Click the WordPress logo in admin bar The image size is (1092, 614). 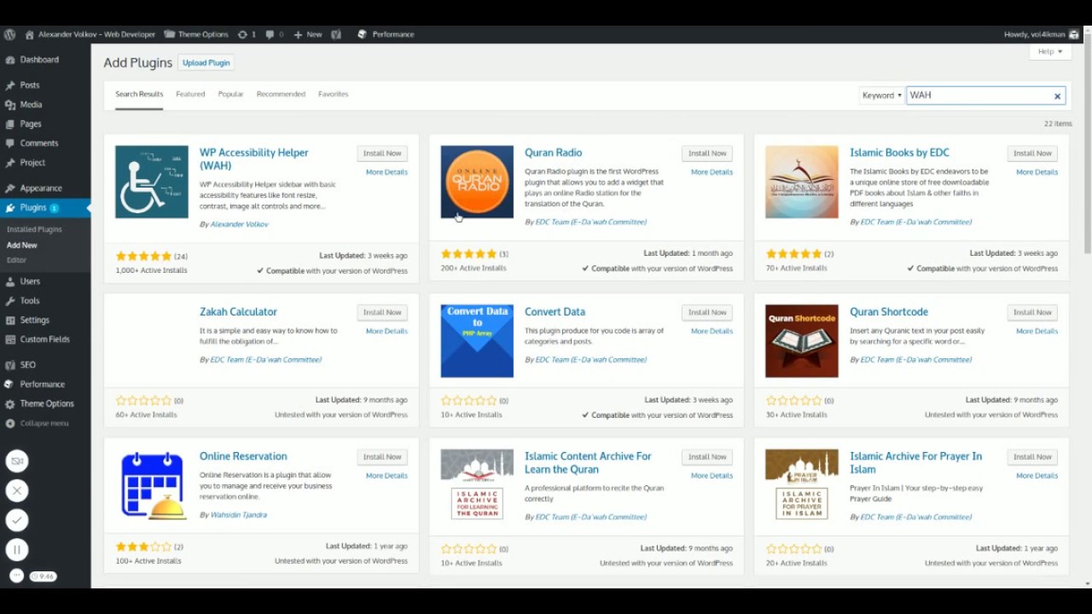tap(9, 34)
